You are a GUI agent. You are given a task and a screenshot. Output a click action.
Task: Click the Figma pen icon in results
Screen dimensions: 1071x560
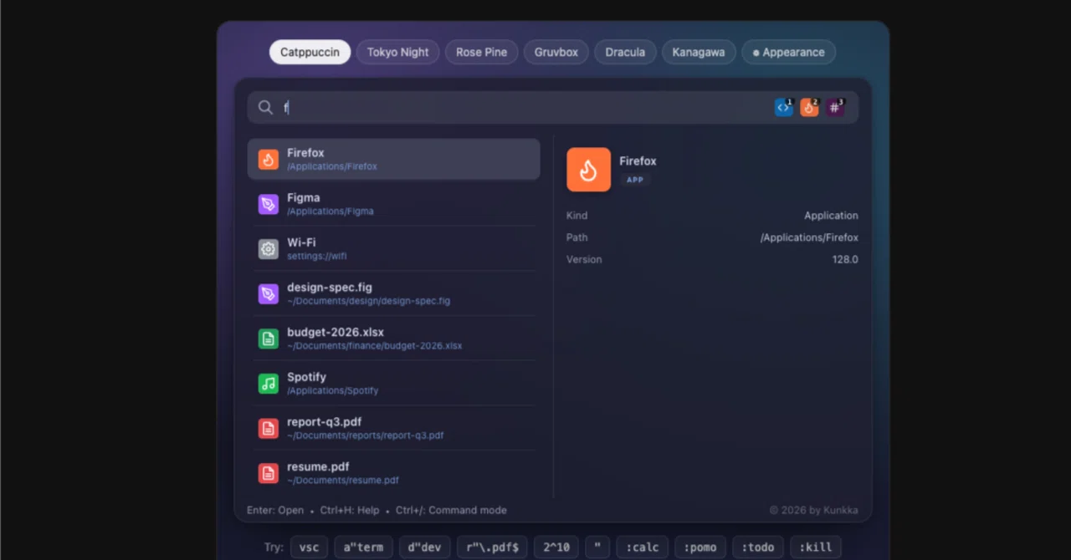click(268, 204)
